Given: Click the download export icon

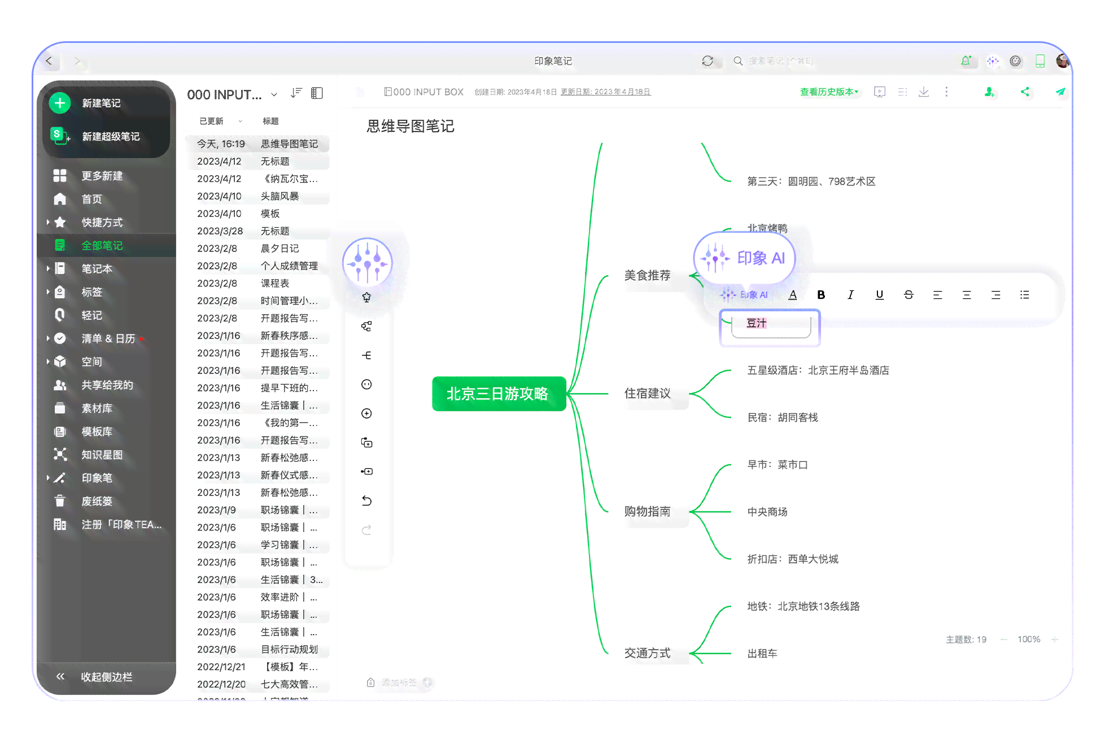Looking at the screenshot, I should tap(924, 92).
